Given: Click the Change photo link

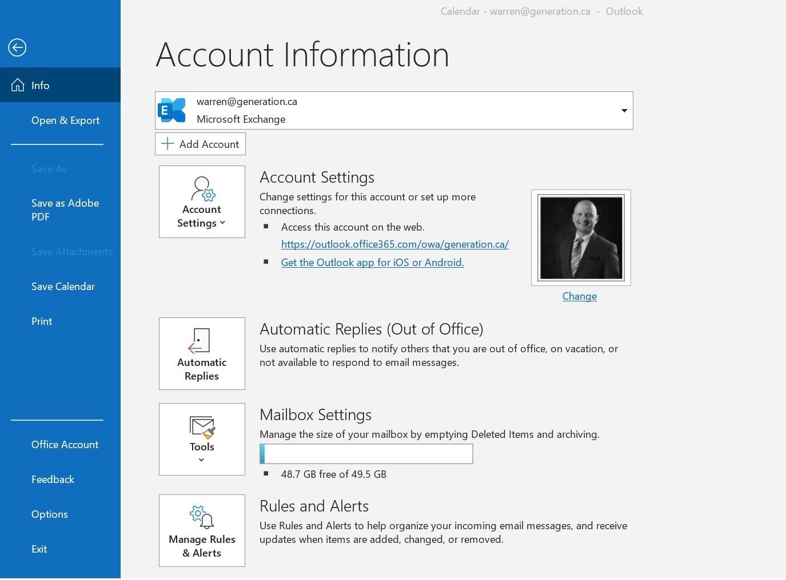Looking at the screenshot, I should tap(580, 296).
